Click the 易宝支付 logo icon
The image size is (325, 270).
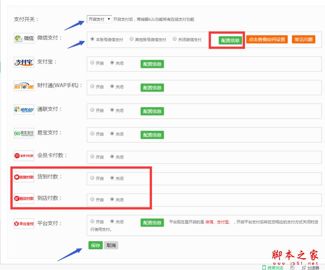[x=24, y=133]
